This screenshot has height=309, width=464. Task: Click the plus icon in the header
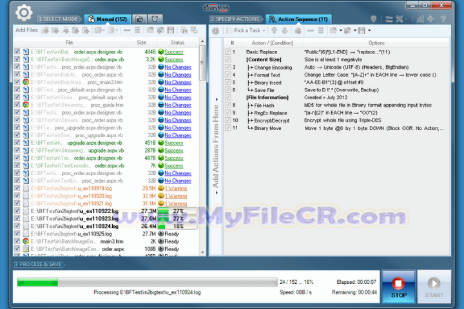[x=430, y=19]
